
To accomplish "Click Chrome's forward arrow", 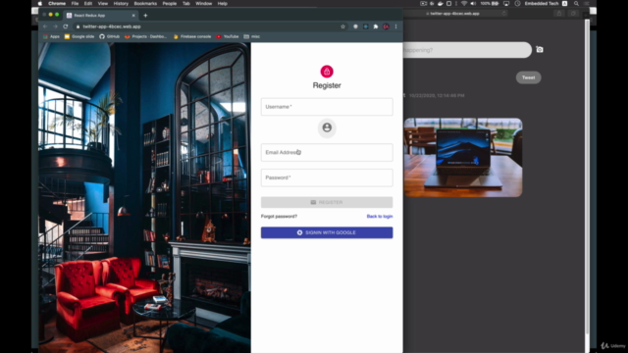I will (x=55, y=26).
